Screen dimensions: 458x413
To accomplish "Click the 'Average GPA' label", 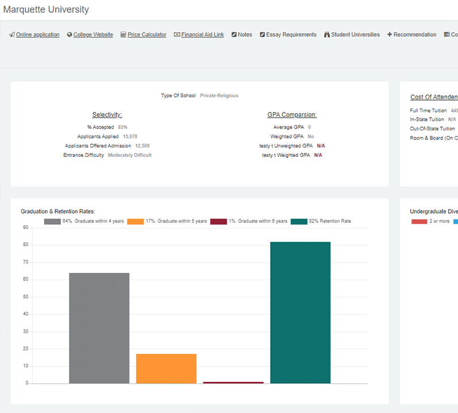I will (x=288, y=128).
